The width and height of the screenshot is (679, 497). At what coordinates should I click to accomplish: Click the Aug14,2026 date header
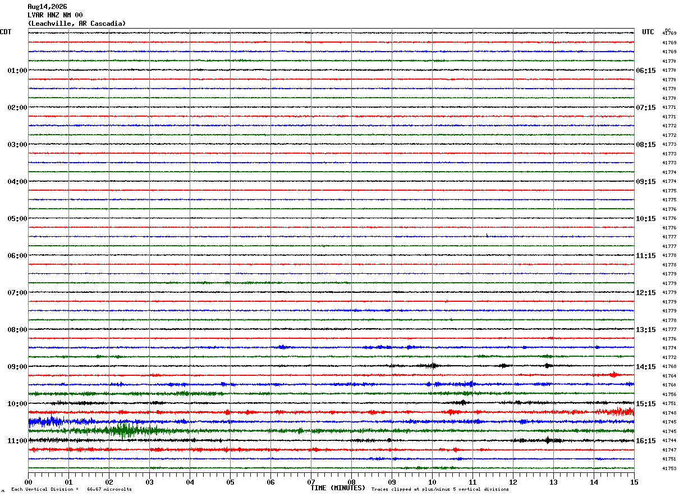(x=47, y=7)
